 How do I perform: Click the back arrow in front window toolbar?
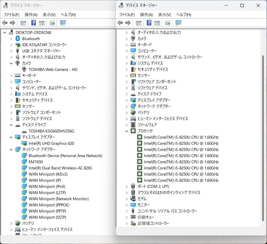(x=120, y=23)
